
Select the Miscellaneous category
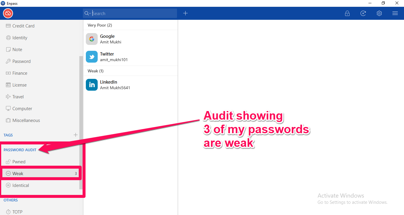pos(40,120)
